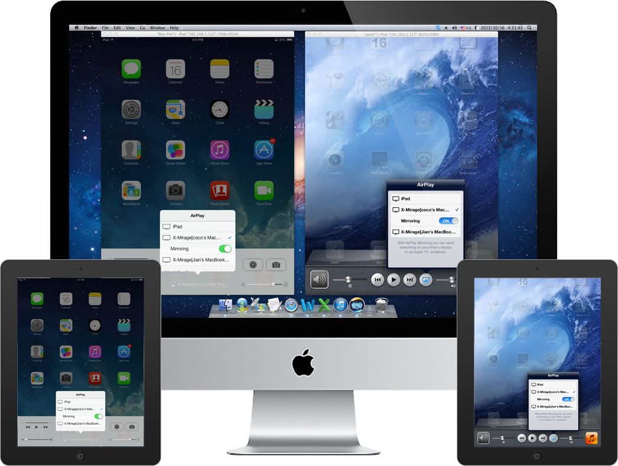Open Maps app in iMac's left mirrored window
Viewport: 618px width, 466px height.
(175, 109)
